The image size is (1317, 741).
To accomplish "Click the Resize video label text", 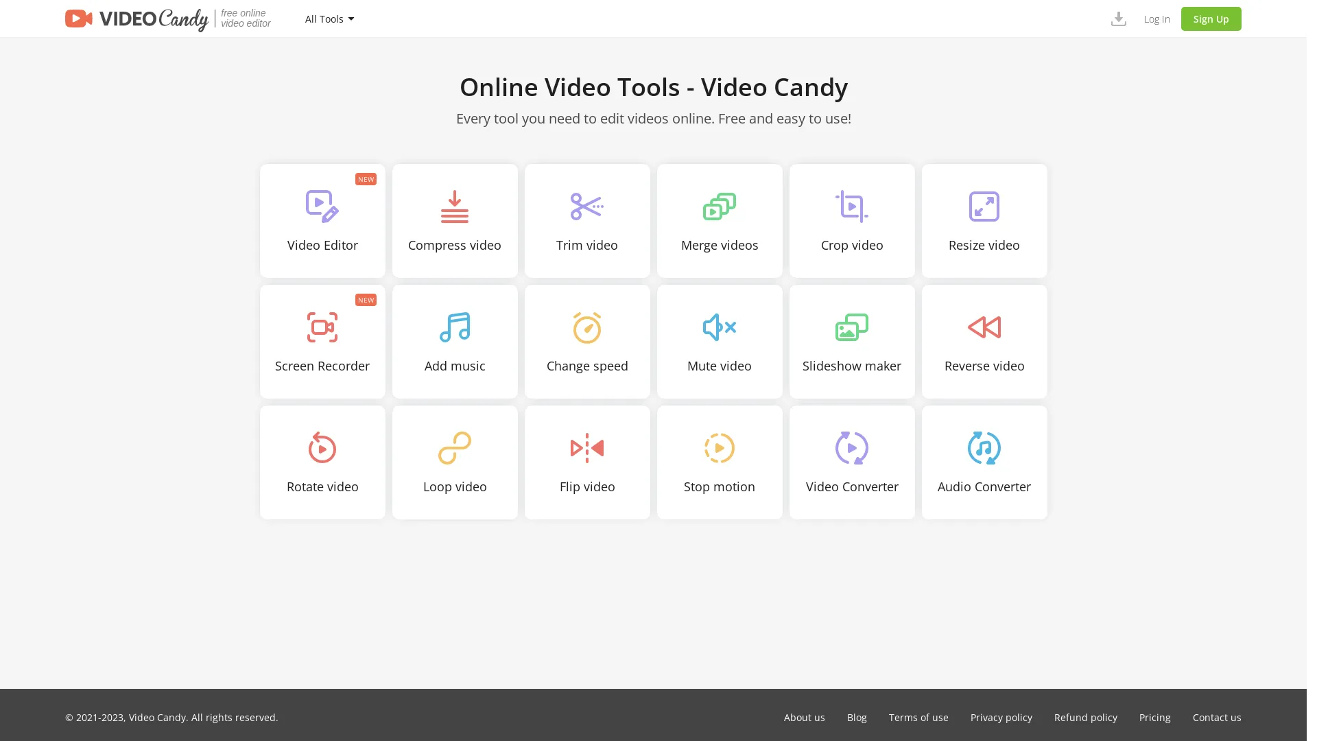I will tap(984, 245).
